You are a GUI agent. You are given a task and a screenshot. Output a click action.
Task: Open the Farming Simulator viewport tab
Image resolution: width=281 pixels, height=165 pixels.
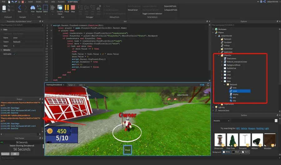(54, 85)
